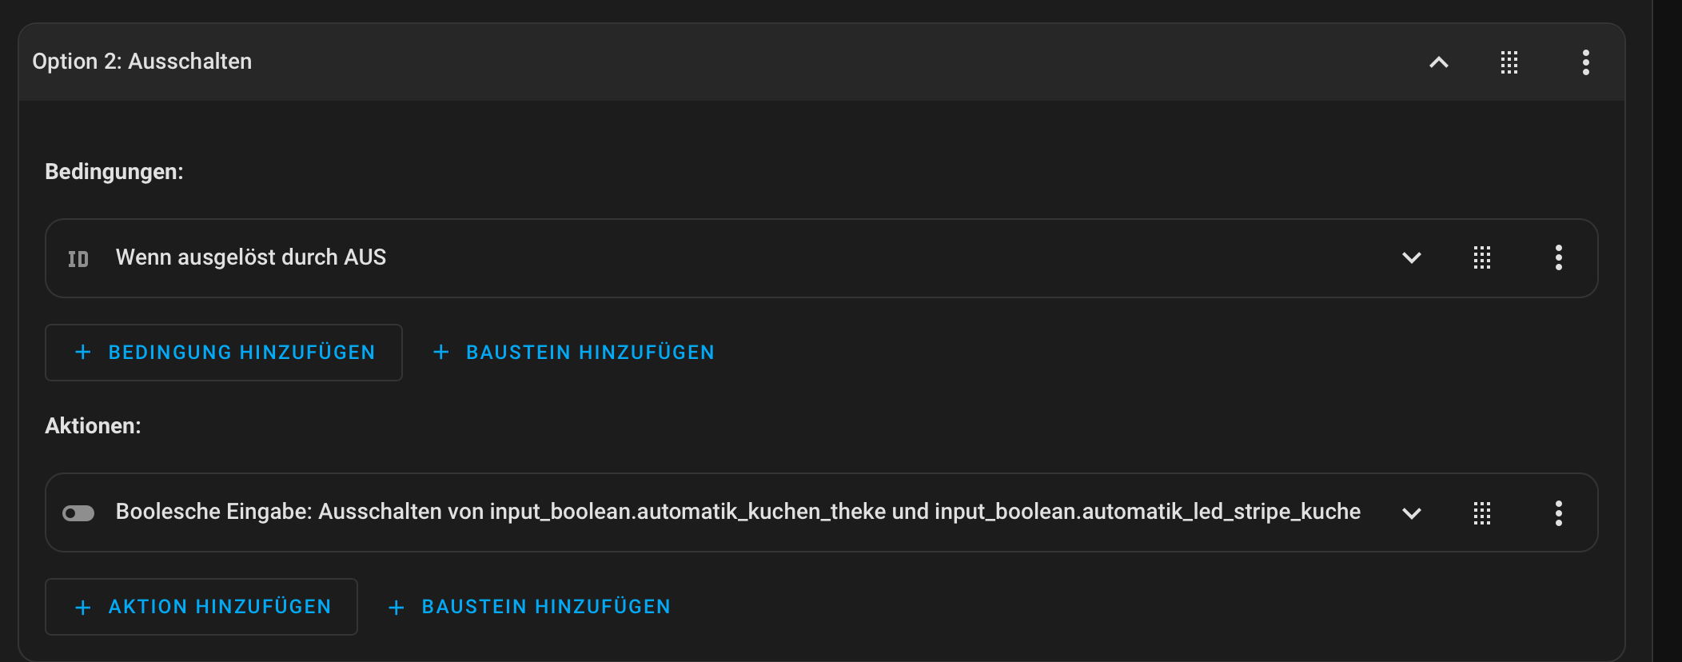This screenshot has width=1682, height=662.
Task: Expand the Boolesche Eingabe action row
Action: pos(1411,512)
